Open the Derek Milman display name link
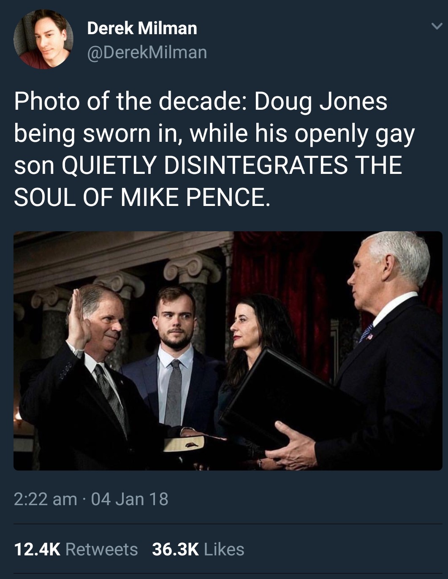The height and width of the screenshot is (579, 448). tap(142, 28)
